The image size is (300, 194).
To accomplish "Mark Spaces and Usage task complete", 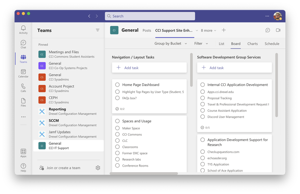I will tap(117, 121).
